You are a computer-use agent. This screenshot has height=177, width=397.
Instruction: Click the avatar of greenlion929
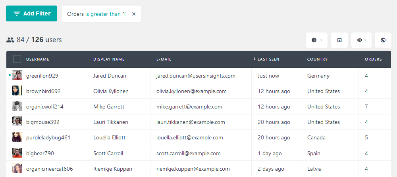[17, 75]
